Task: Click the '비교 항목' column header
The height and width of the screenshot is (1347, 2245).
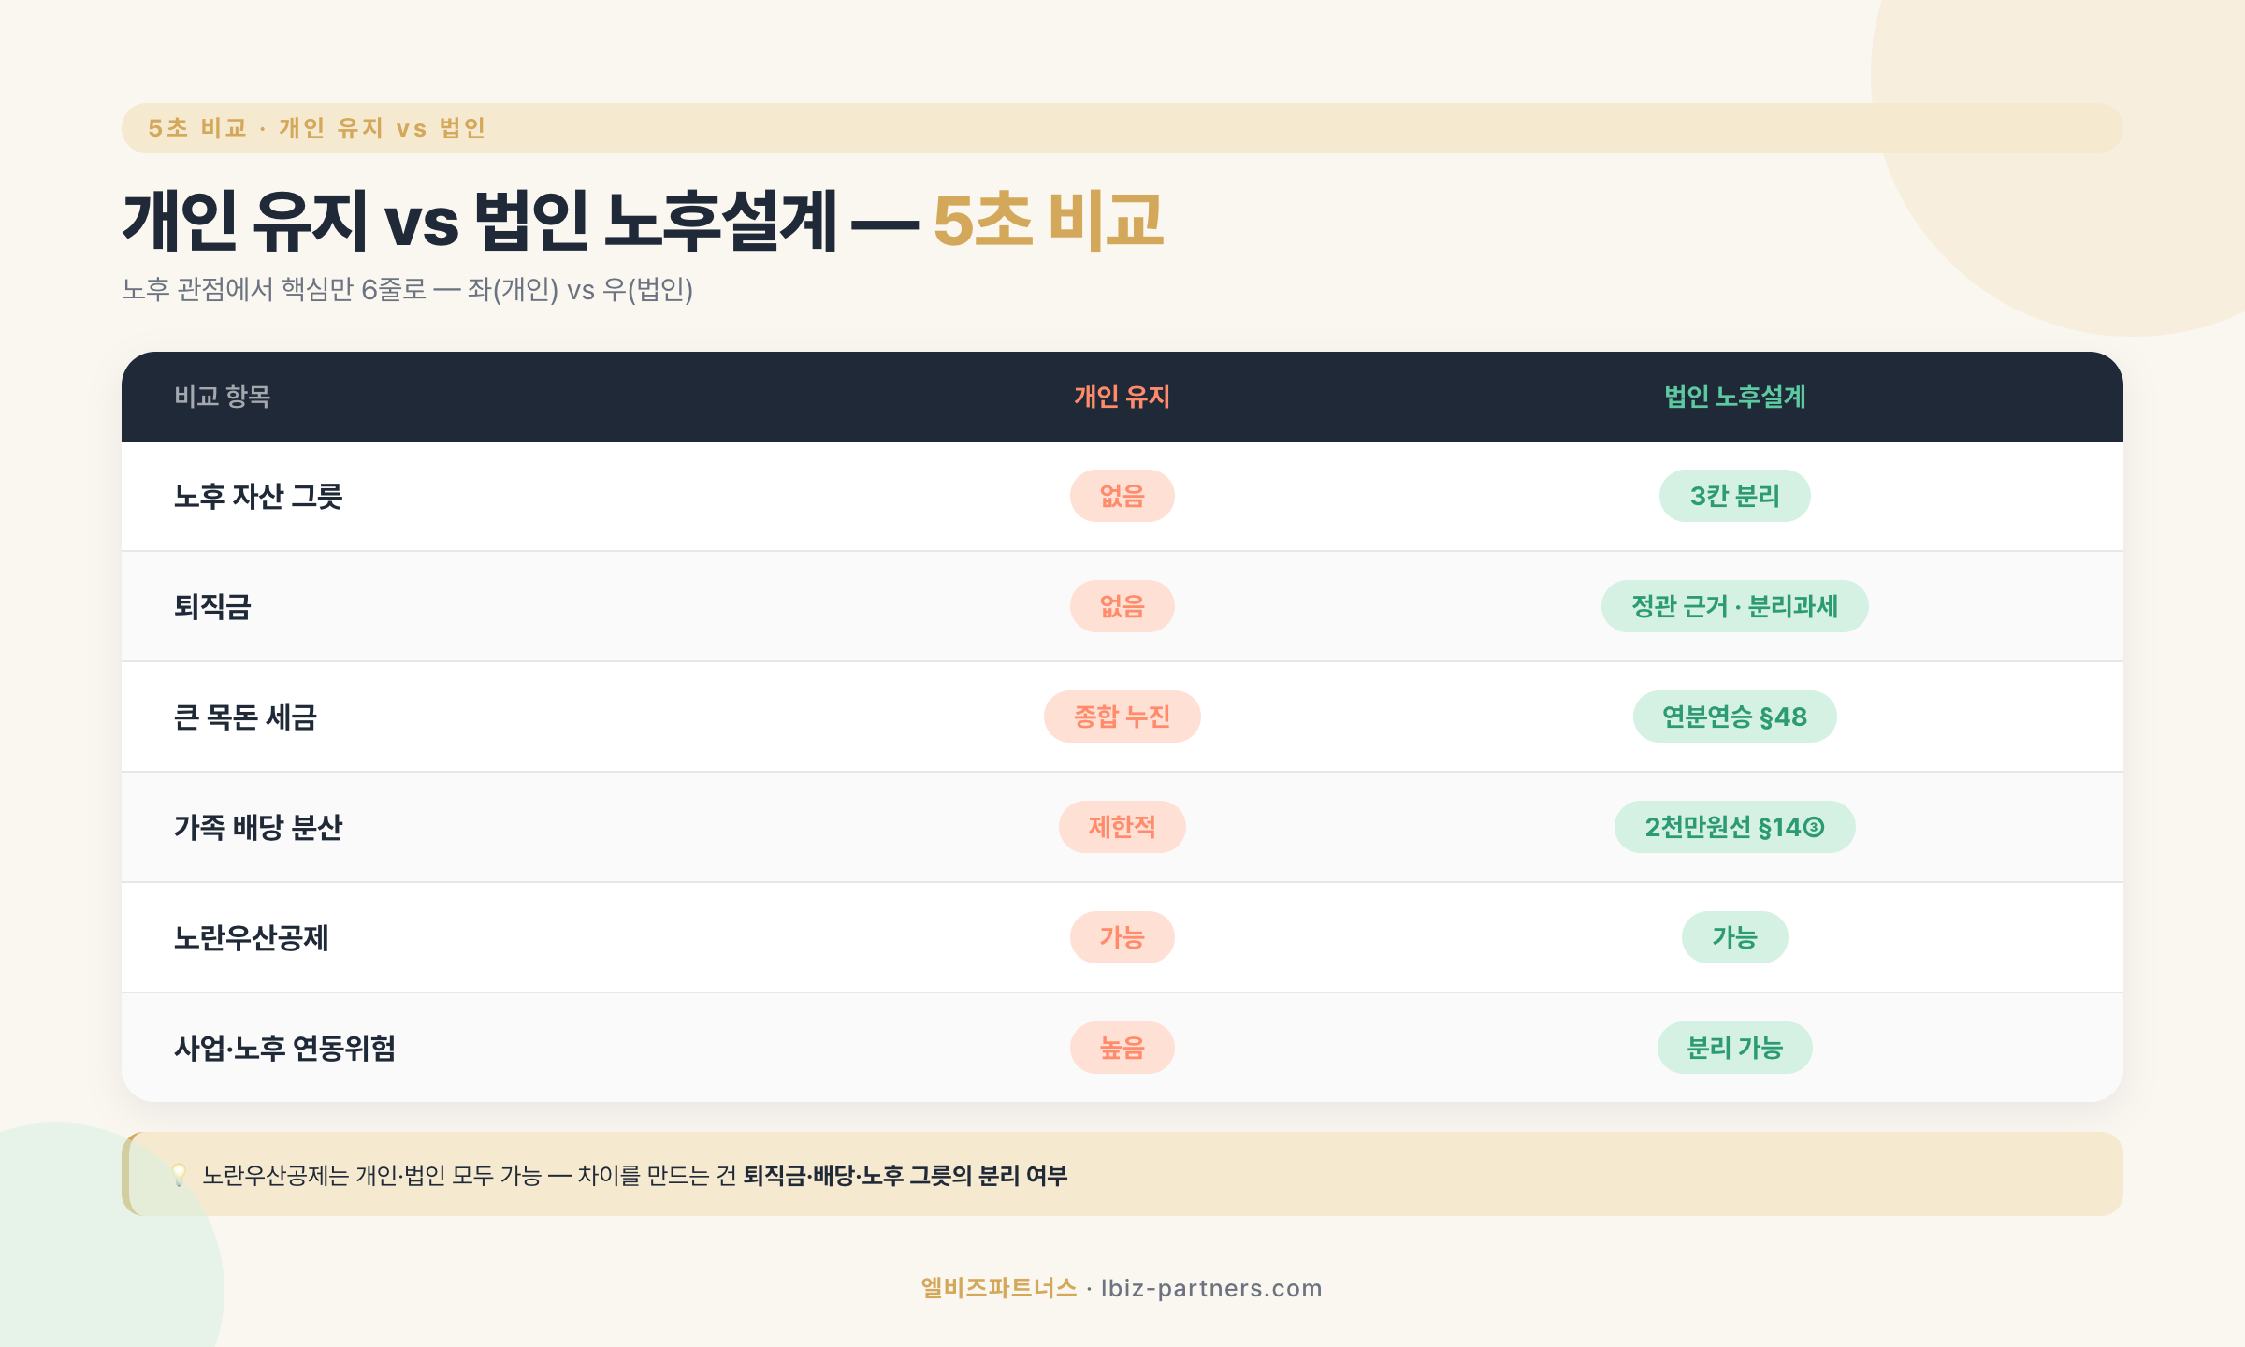Action: (223, 397)
